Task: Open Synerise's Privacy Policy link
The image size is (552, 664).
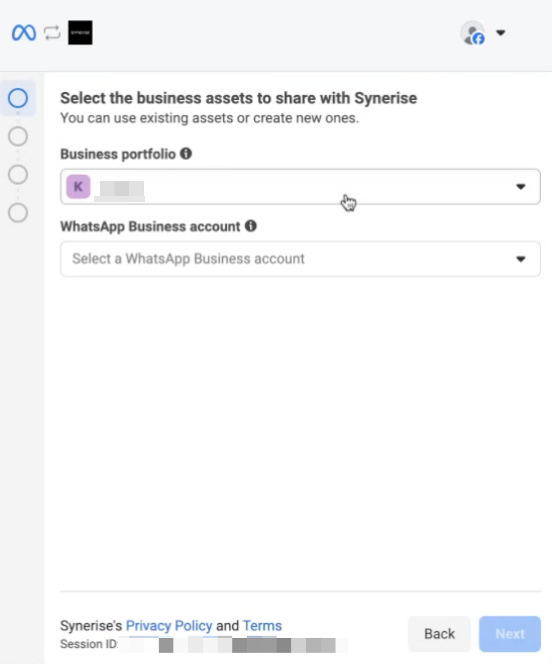Action: (x=168, y=625)
